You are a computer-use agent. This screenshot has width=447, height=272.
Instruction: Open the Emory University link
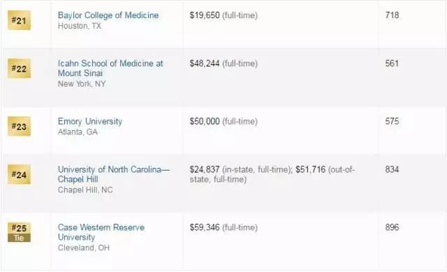tap(90, 121)
